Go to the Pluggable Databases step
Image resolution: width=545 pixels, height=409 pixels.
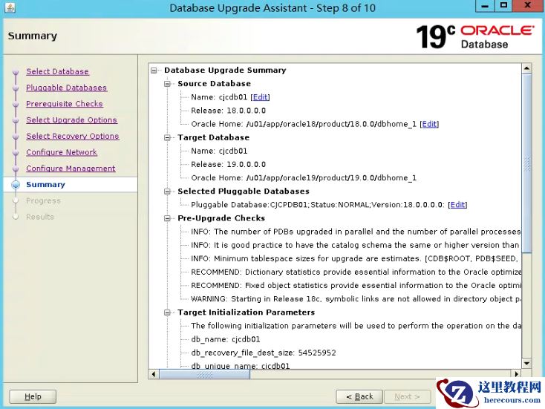click(66, 88)
